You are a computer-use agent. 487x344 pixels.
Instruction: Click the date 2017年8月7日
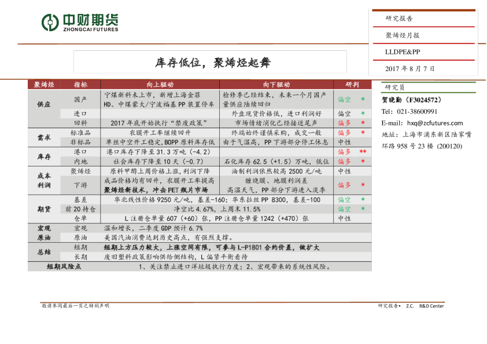[x=410, y=69]
